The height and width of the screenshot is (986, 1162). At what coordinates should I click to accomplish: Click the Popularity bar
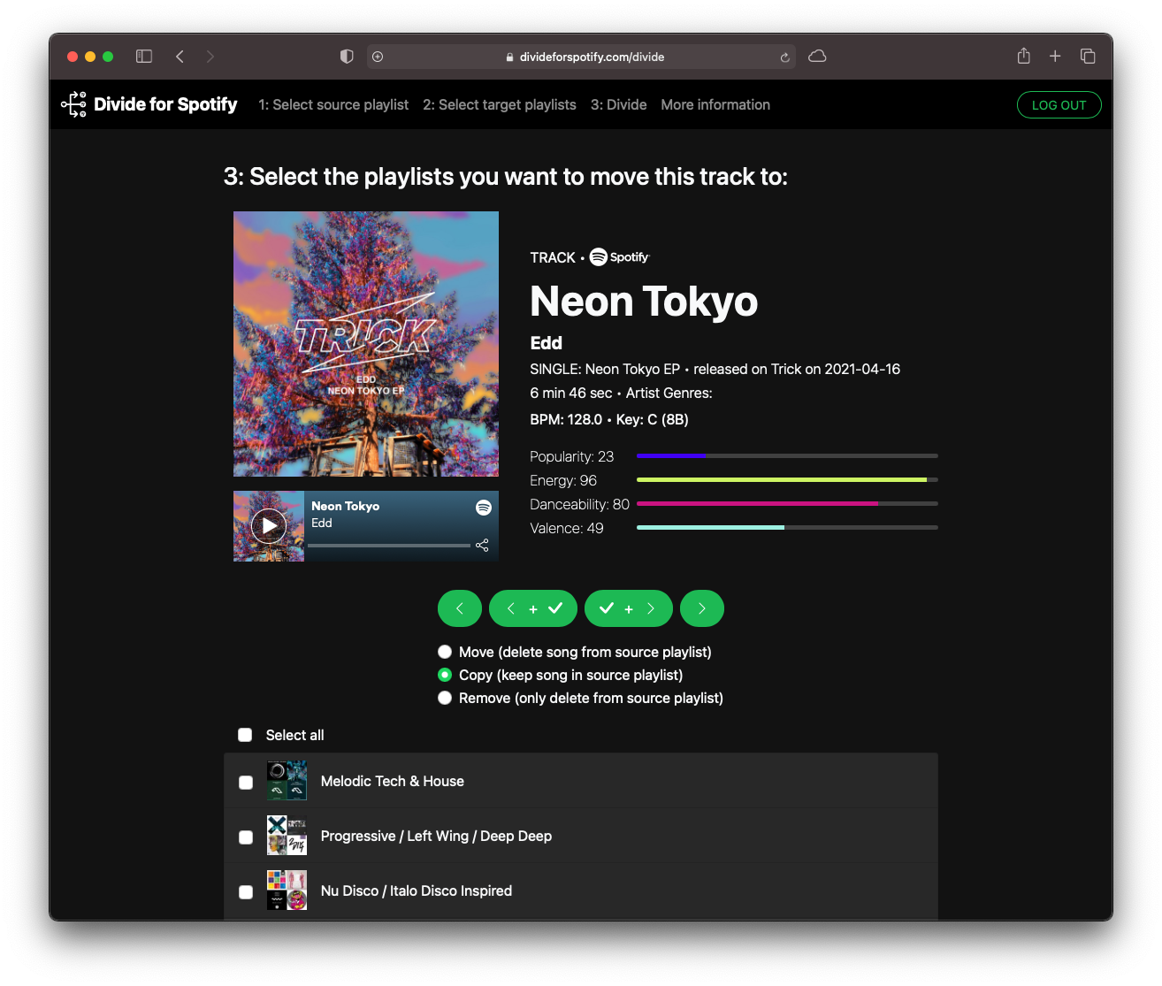pyautogui.click(x=787, y=456)
